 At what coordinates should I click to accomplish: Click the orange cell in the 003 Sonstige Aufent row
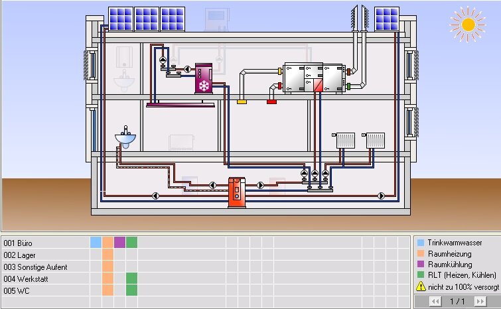[107, 266]
